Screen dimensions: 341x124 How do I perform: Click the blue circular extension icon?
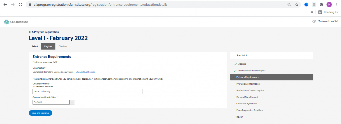306,5
